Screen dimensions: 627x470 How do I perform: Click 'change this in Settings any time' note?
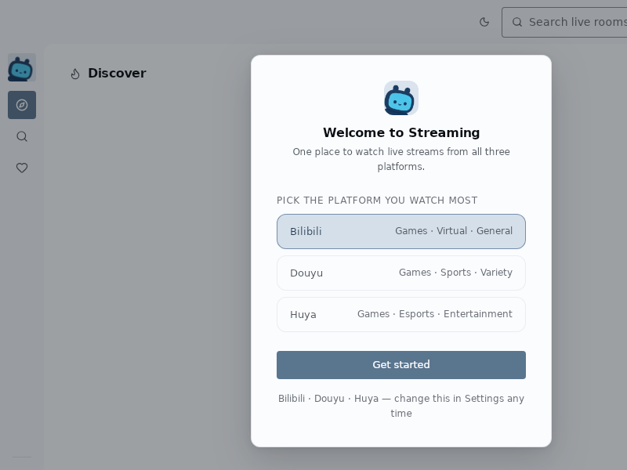pyautogui.click(x=401, y=406)
